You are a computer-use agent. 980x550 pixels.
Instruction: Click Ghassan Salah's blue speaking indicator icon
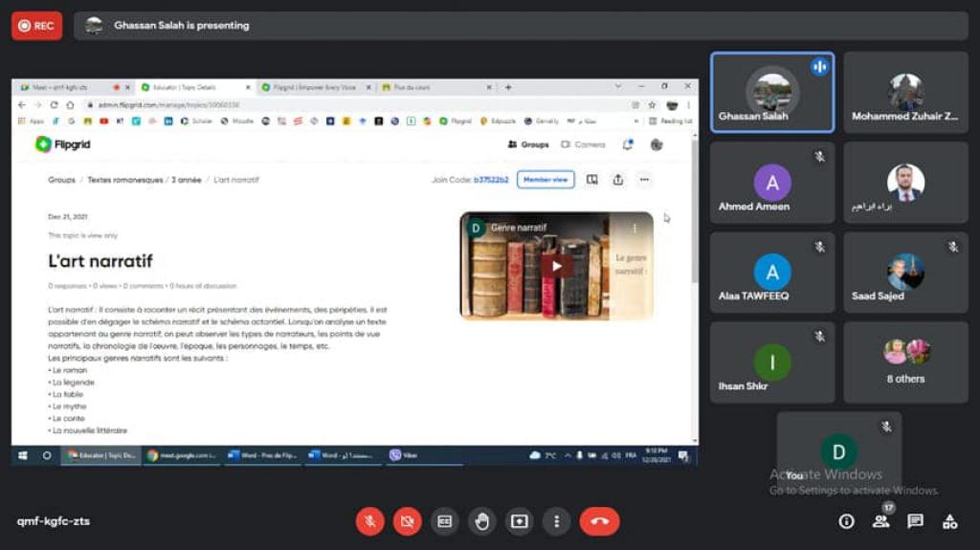click(819, 66)
